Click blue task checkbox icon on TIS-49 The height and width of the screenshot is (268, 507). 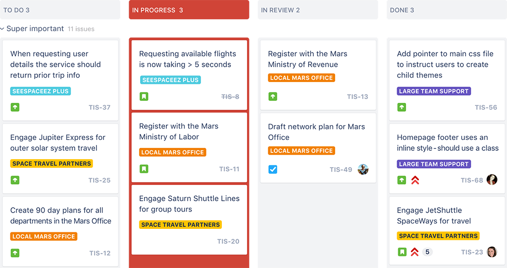pyautogui.click(x=273, y=169)
